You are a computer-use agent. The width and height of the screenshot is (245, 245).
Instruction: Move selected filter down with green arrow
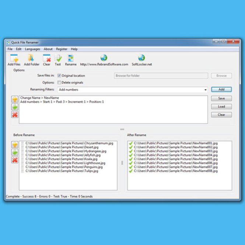[15, 107]
